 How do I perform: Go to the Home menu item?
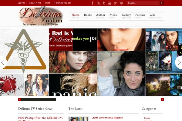(x=76, y=16)
